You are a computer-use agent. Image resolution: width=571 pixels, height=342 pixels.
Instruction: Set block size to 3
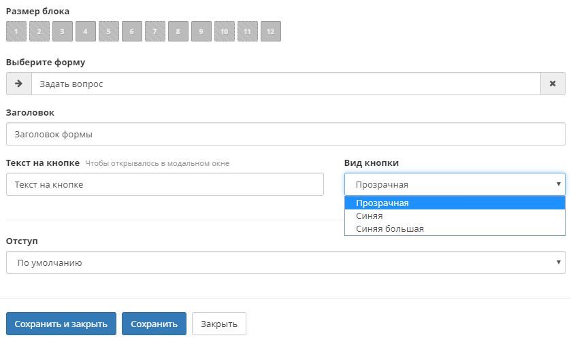[63, 31]
